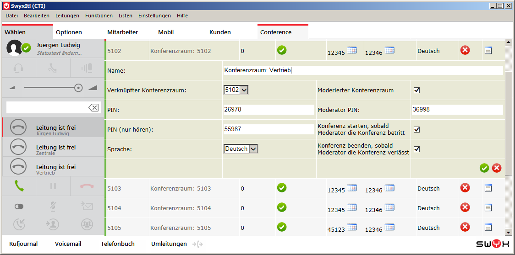This screenshot has width=515, height=255.
Task: Click the backspace icon in dial field
Action: (x=93, y=107)
